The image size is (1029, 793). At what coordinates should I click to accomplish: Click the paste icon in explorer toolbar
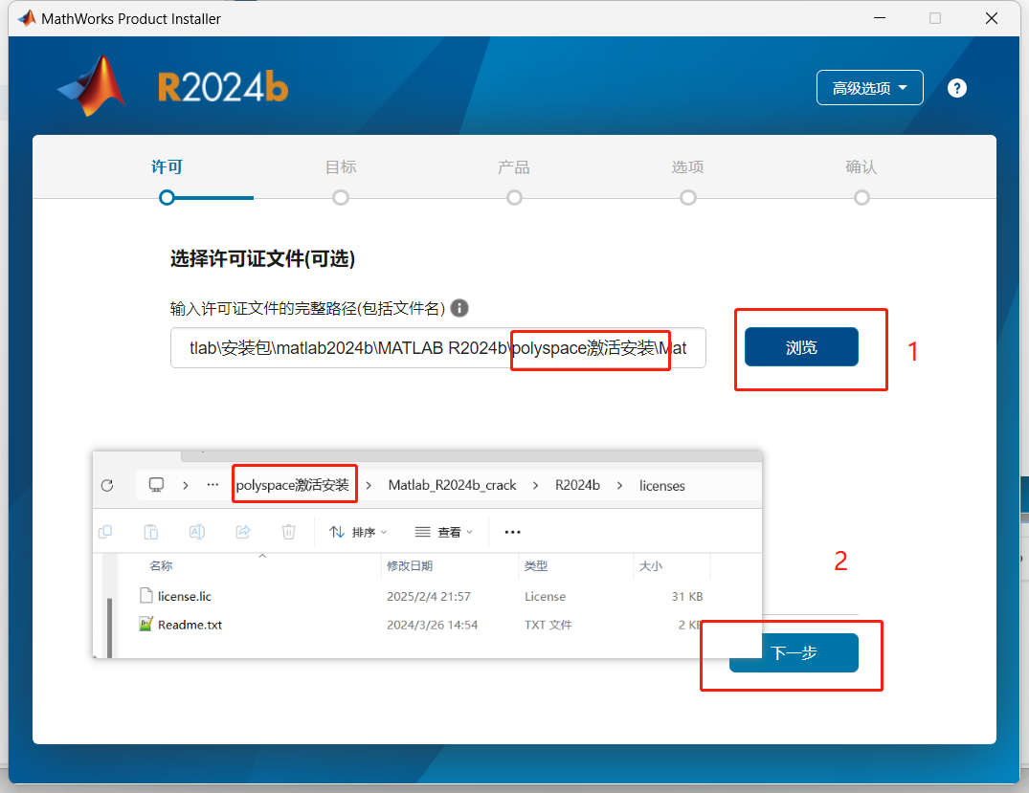pyautogui.click(x=151, y=532)
